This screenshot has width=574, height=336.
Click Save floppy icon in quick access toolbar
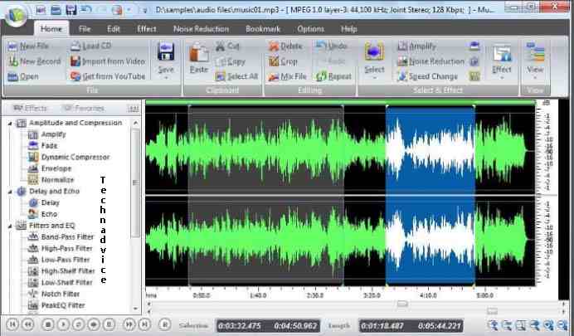[71, 9]
